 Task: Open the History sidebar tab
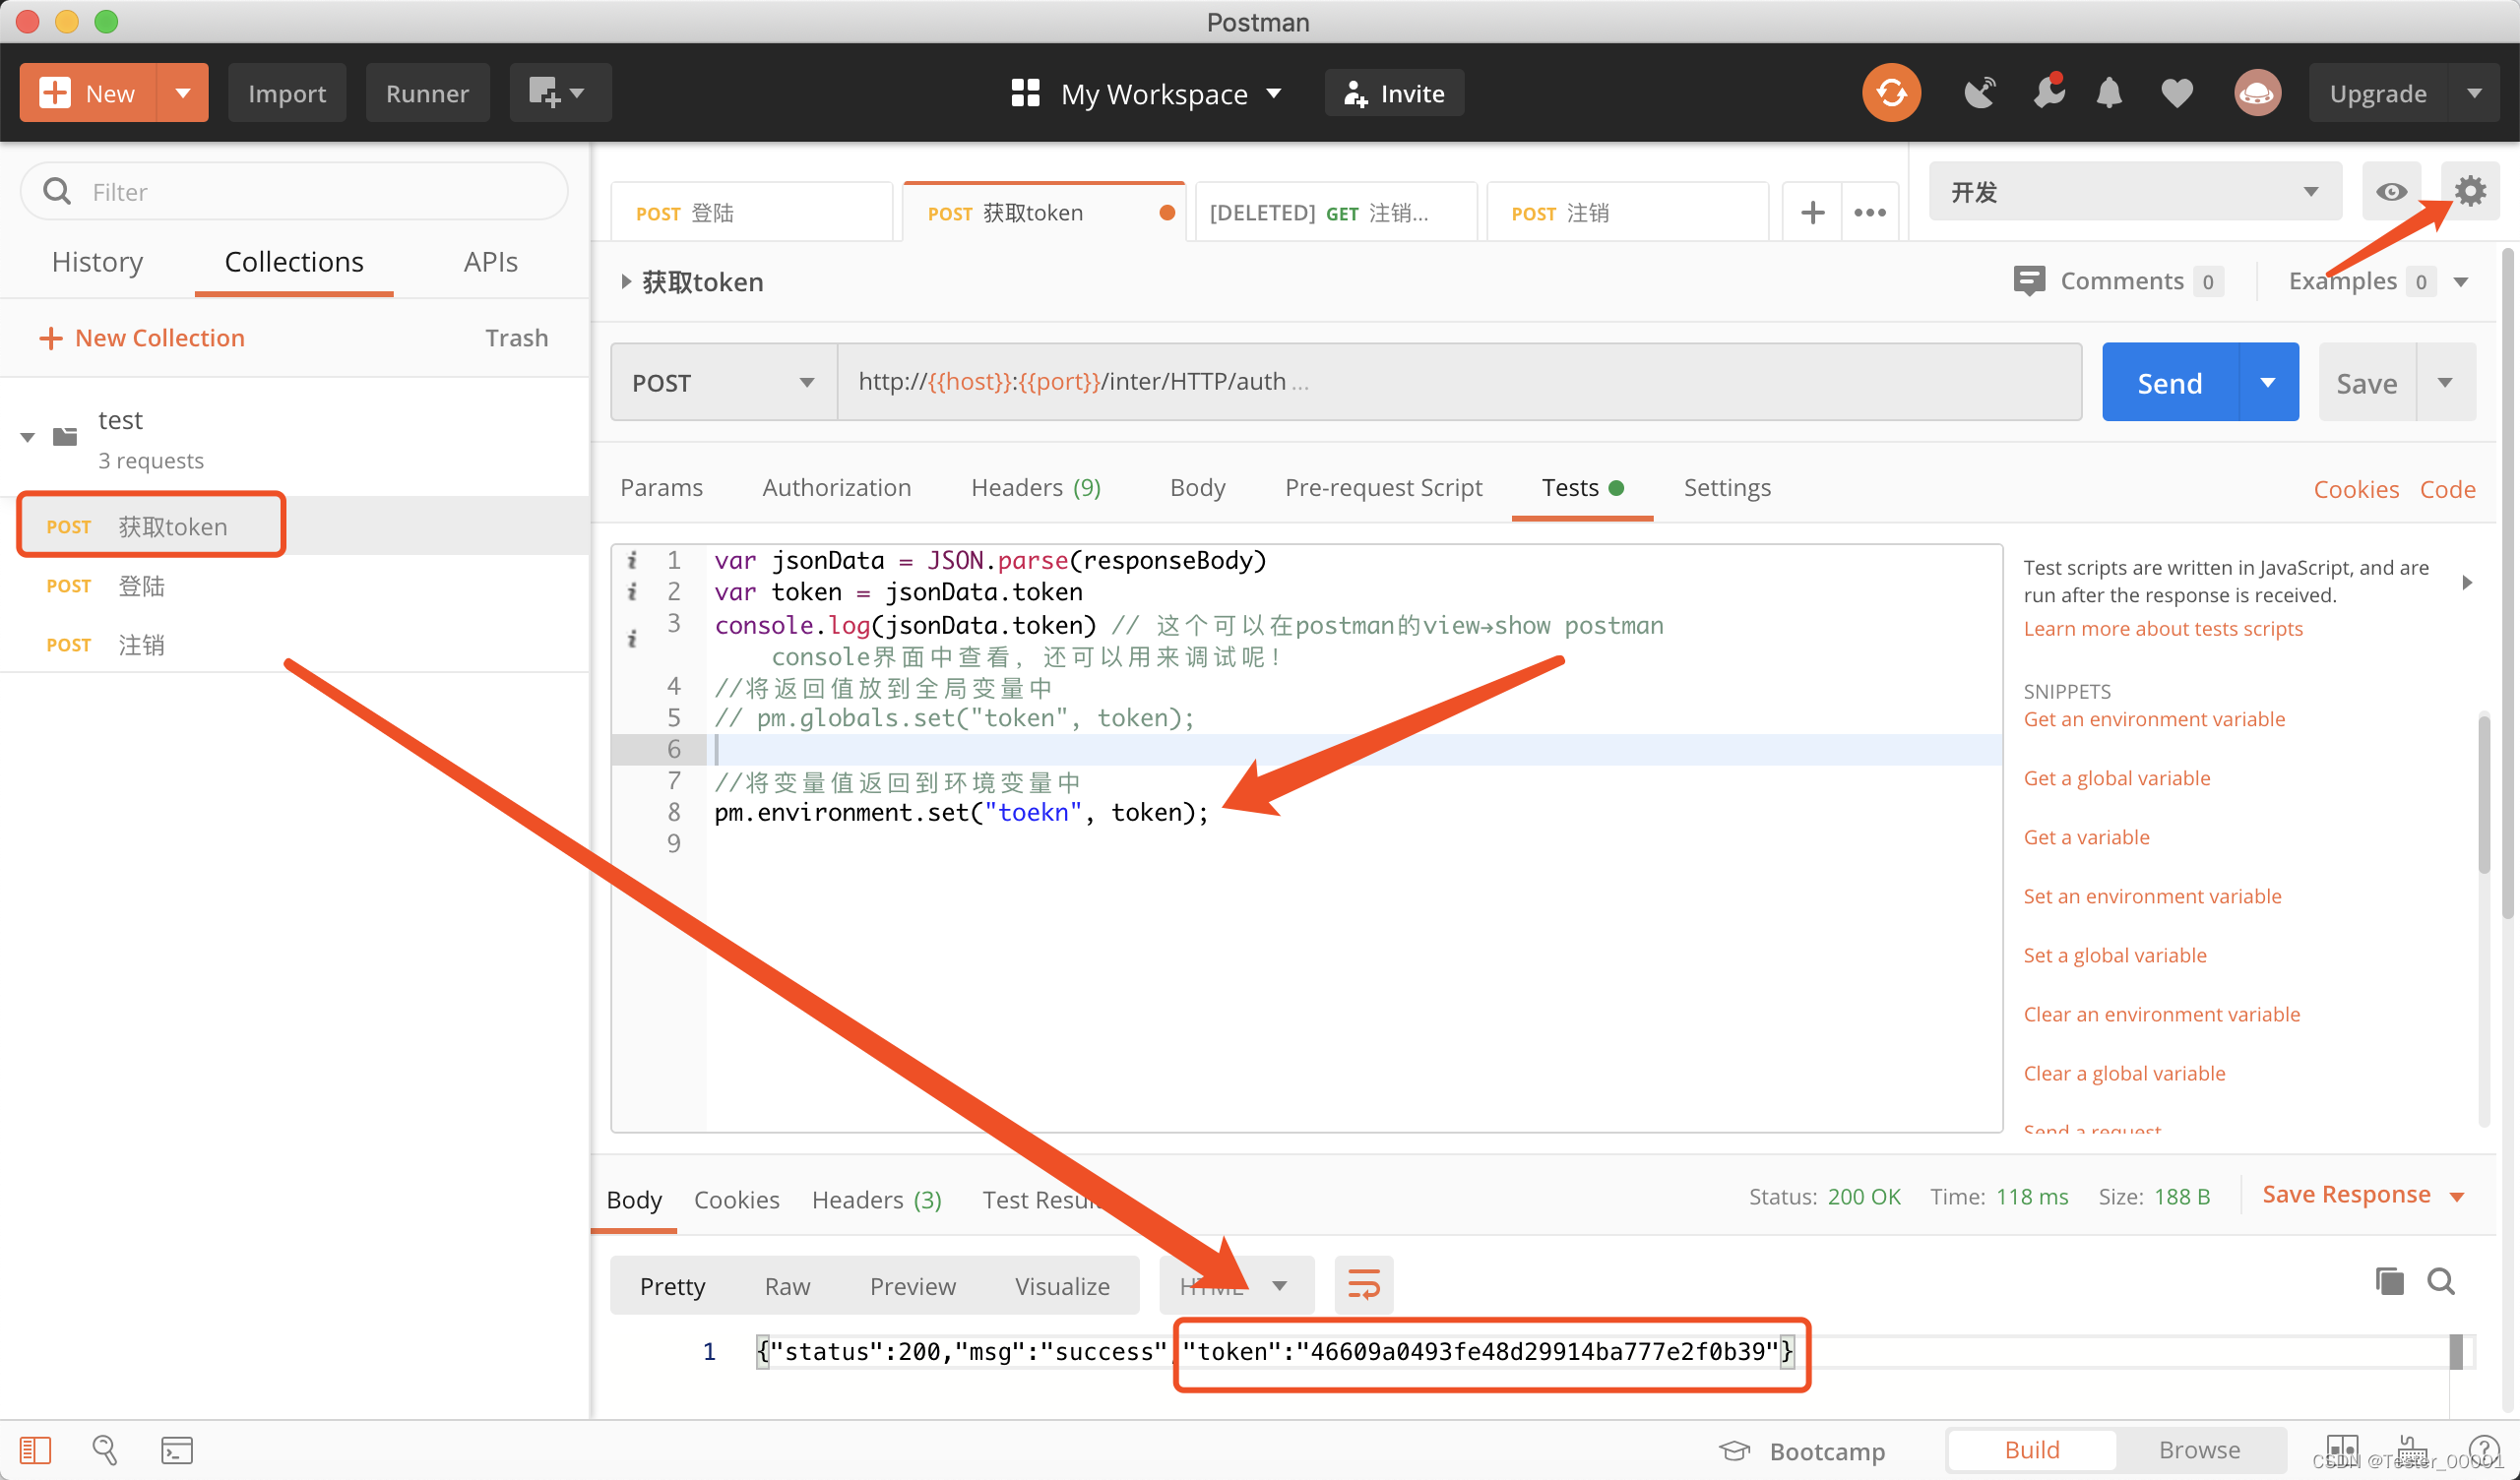click(x=97, y=262)
